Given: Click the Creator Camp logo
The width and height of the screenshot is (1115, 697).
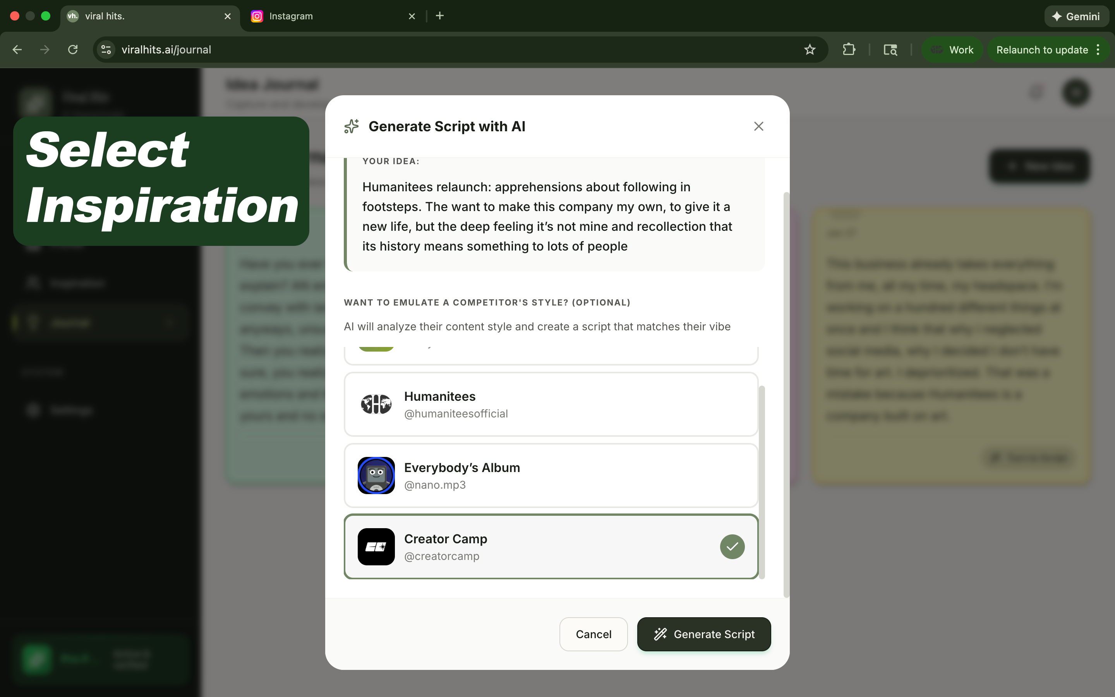Looking at the screenshot, I should pos(376,547).
